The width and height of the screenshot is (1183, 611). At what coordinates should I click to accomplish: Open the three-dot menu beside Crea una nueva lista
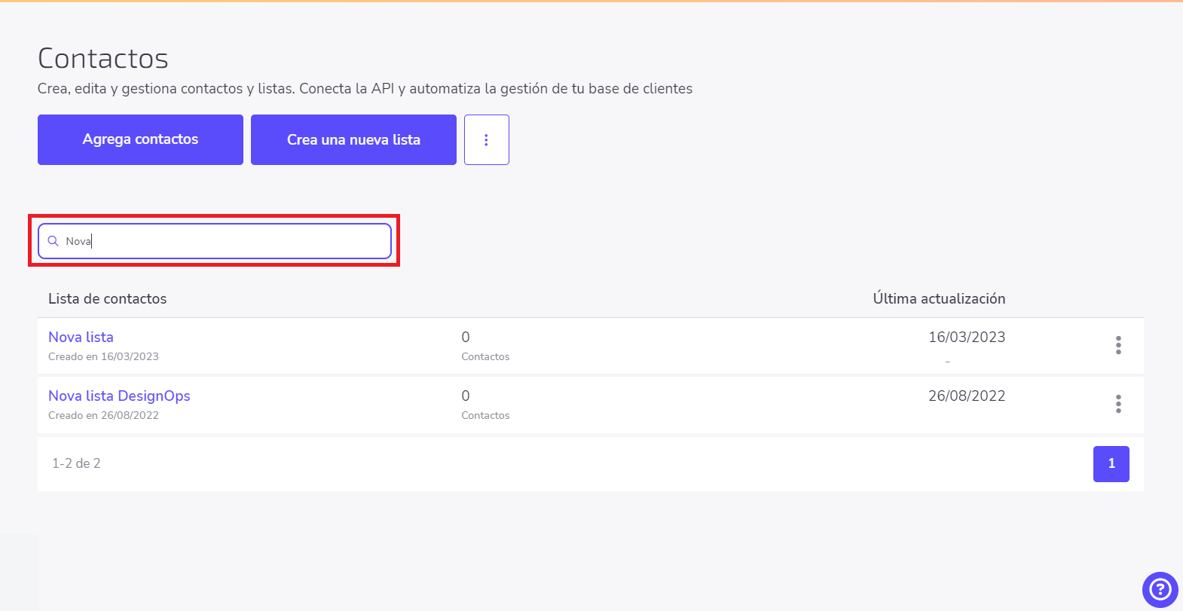[487, 139]
